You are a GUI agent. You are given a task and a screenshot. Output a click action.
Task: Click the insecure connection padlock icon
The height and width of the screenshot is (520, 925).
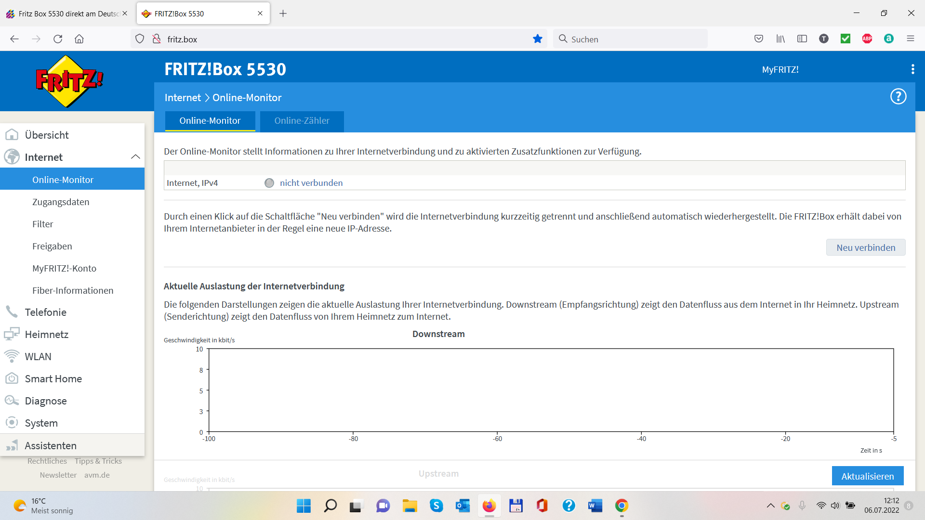157,39
